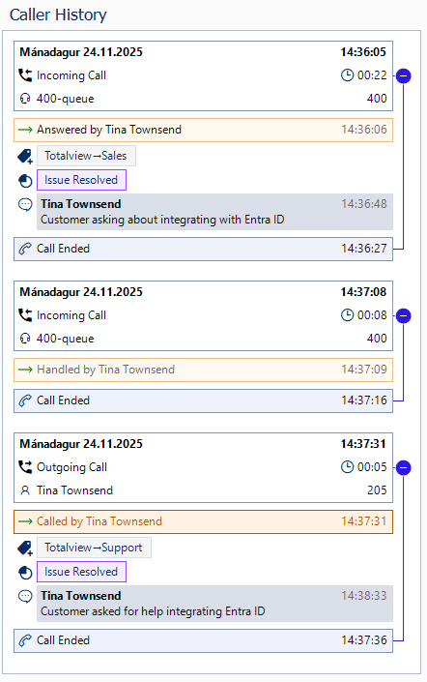
Task: Collapse the 14:36:05 incoming call entry
Action: point(404,76)
